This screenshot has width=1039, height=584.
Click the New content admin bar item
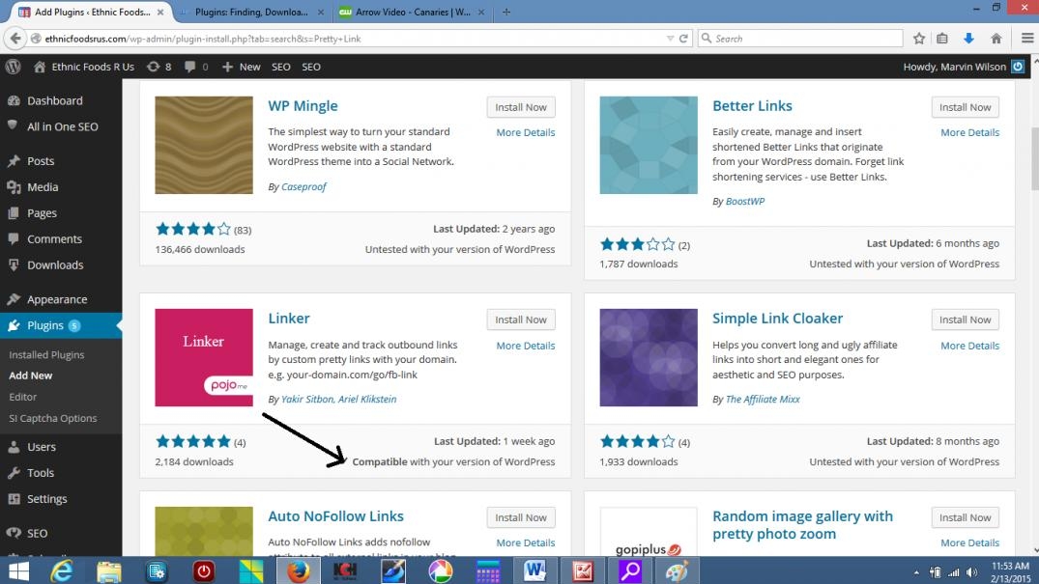(x=242, y=67)
